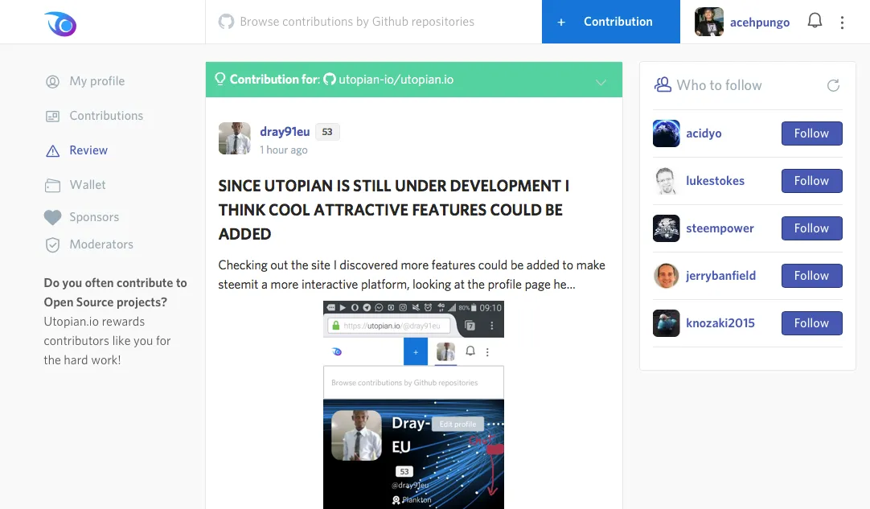Follow steempower

click(x=812, y=228)
